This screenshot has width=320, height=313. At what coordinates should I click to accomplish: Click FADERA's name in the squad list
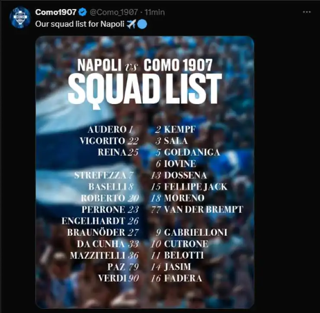pos(183,278)
